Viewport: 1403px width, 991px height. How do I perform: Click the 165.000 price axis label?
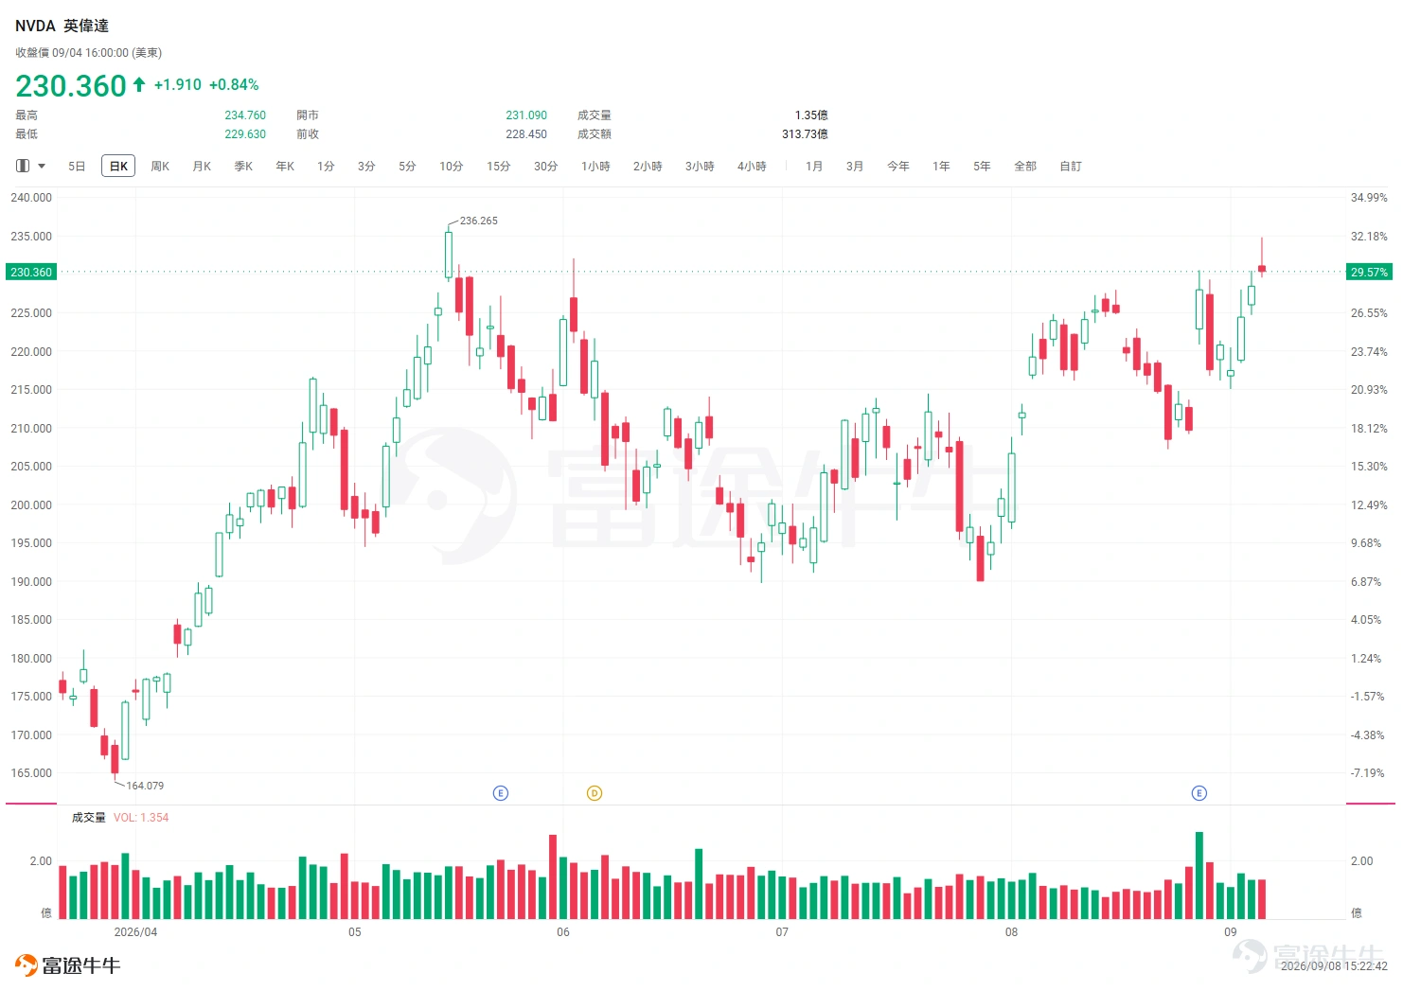[x=31, y=773]
